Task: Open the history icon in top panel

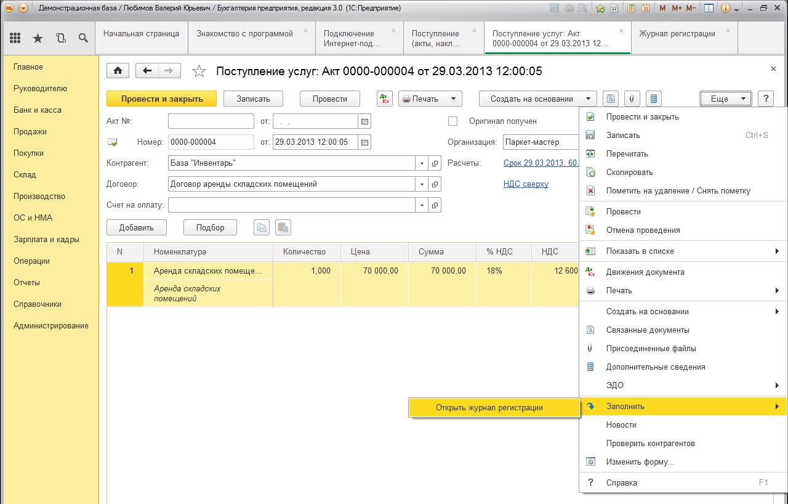Action: click(60, 38)
